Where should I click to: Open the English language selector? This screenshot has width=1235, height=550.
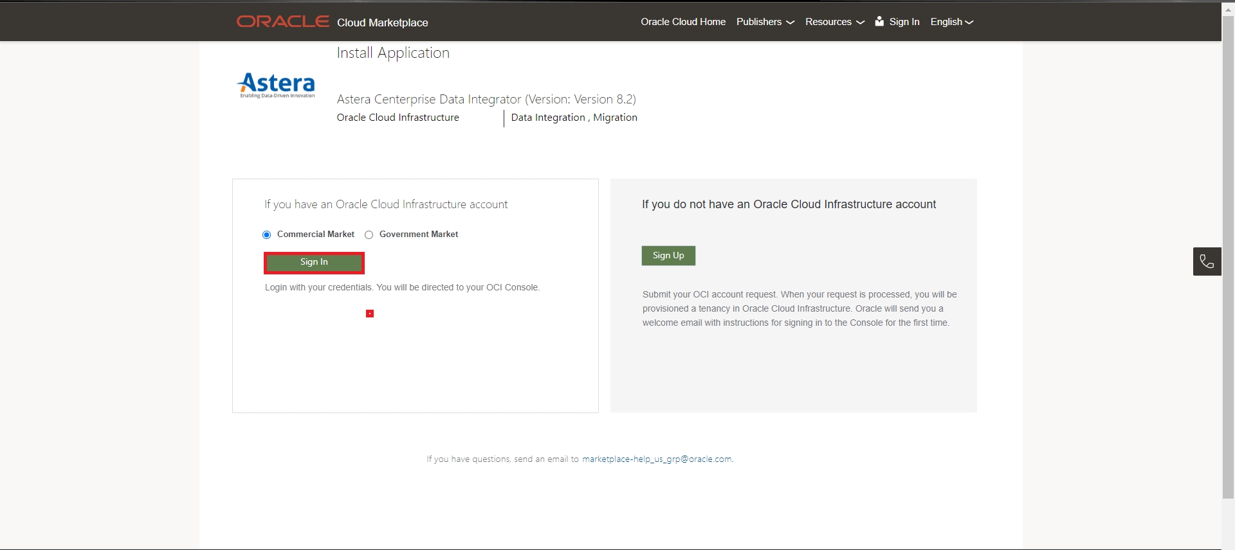pyautogui.click(x=951, y=22)
